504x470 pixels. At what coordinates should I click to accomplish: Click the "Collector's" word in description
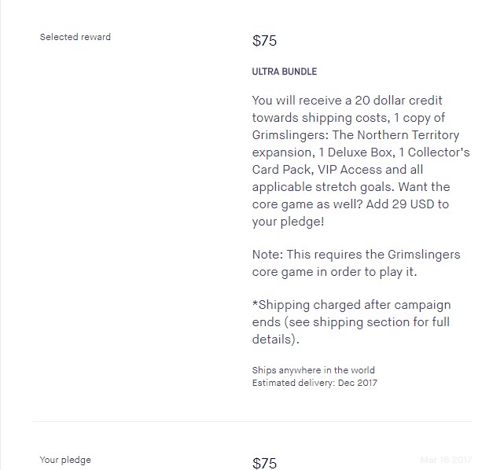[439, 152]
